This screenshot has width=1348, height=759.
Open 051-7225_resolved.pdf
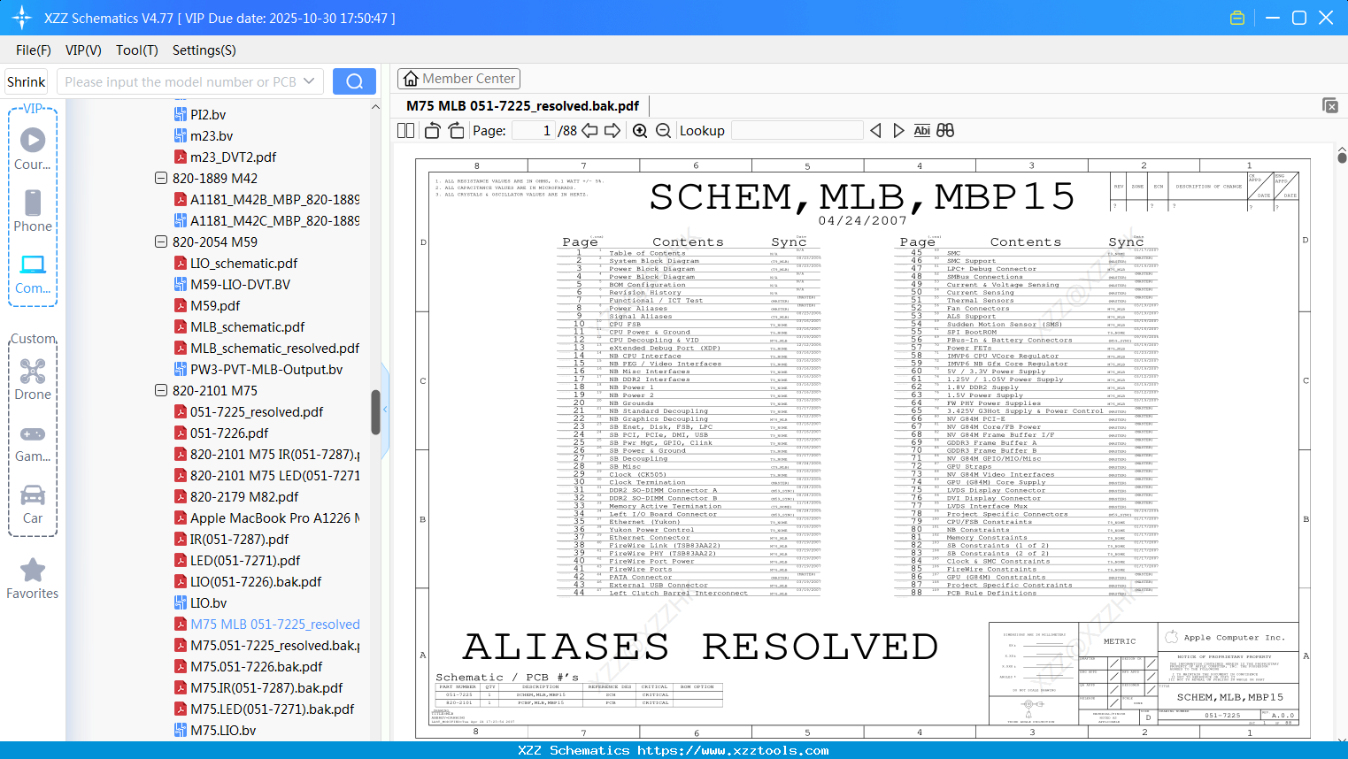[257, 411]
